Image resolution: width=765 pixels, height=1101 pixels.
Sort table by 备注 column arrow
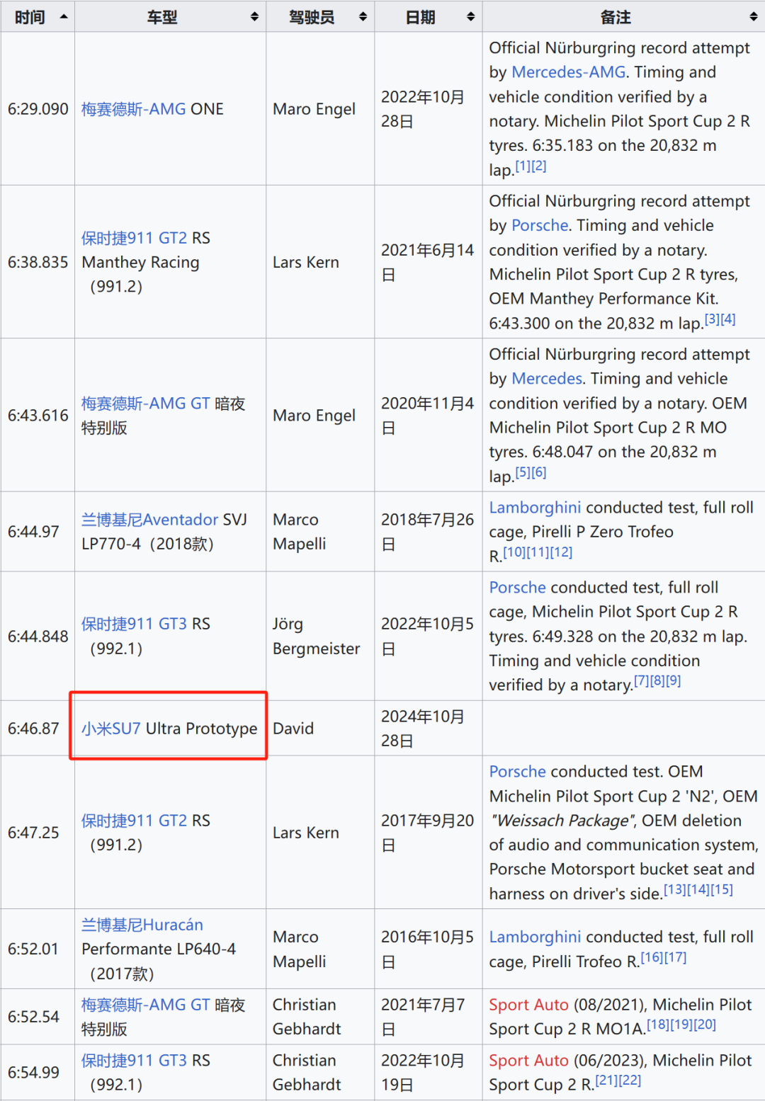click(754, 16)
